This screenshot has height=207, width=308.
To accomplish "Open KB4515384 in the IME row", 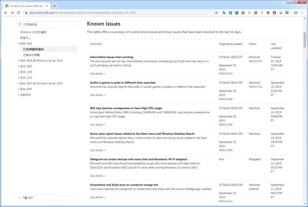I will click(226, 125).
